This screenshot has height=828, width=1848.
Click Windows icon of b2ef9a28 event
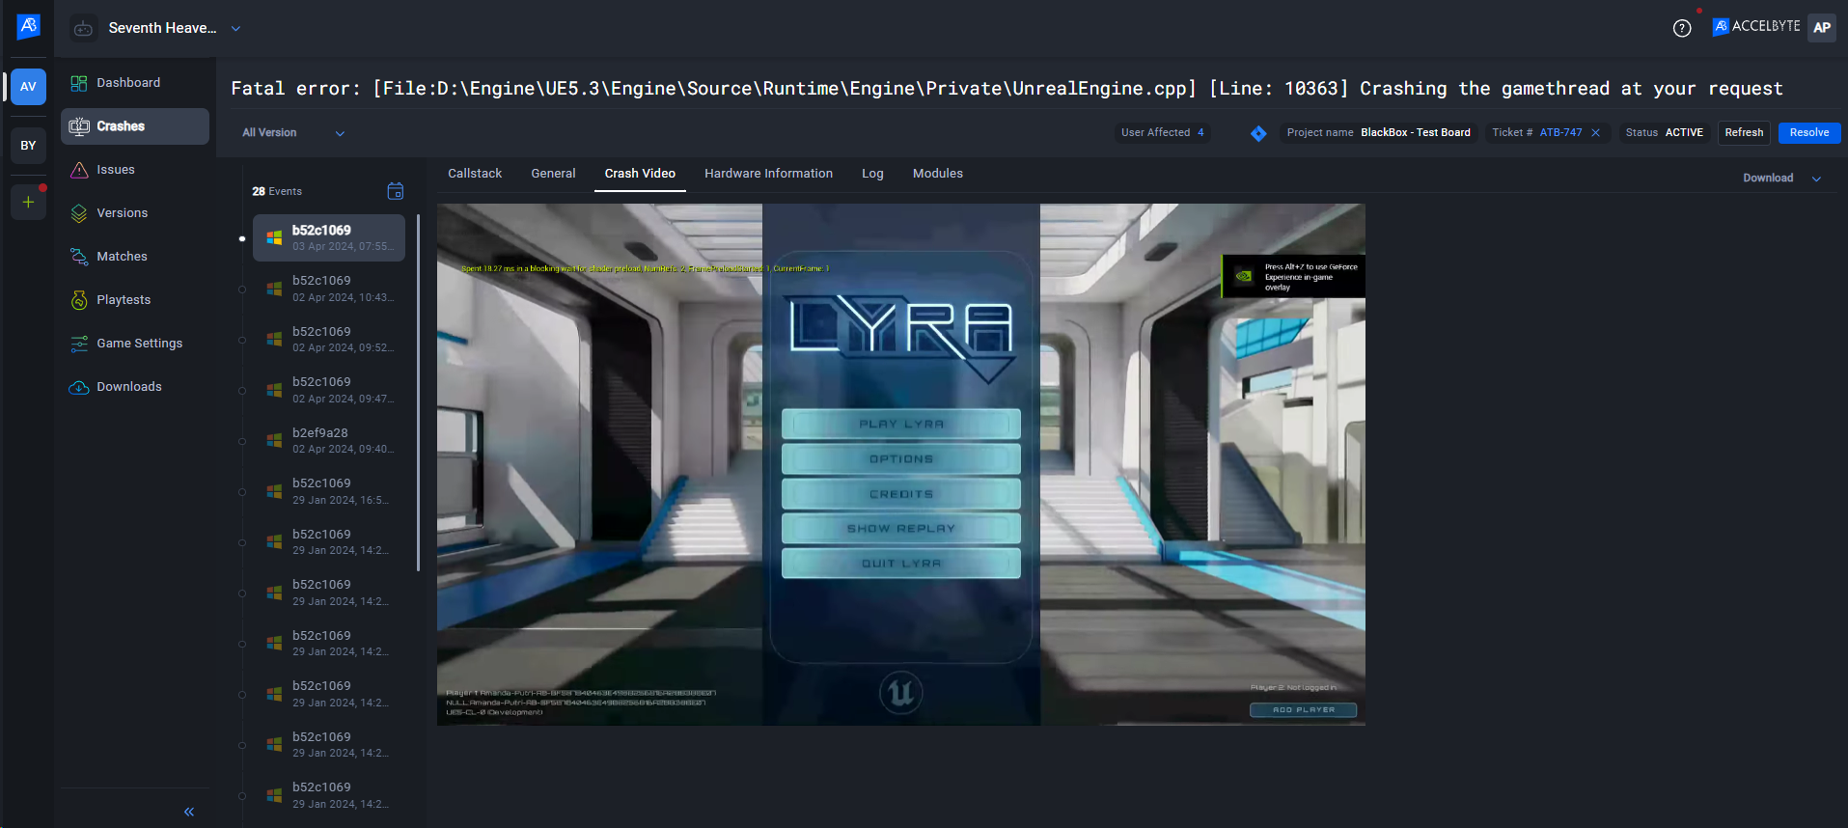(x=274, y=441)
